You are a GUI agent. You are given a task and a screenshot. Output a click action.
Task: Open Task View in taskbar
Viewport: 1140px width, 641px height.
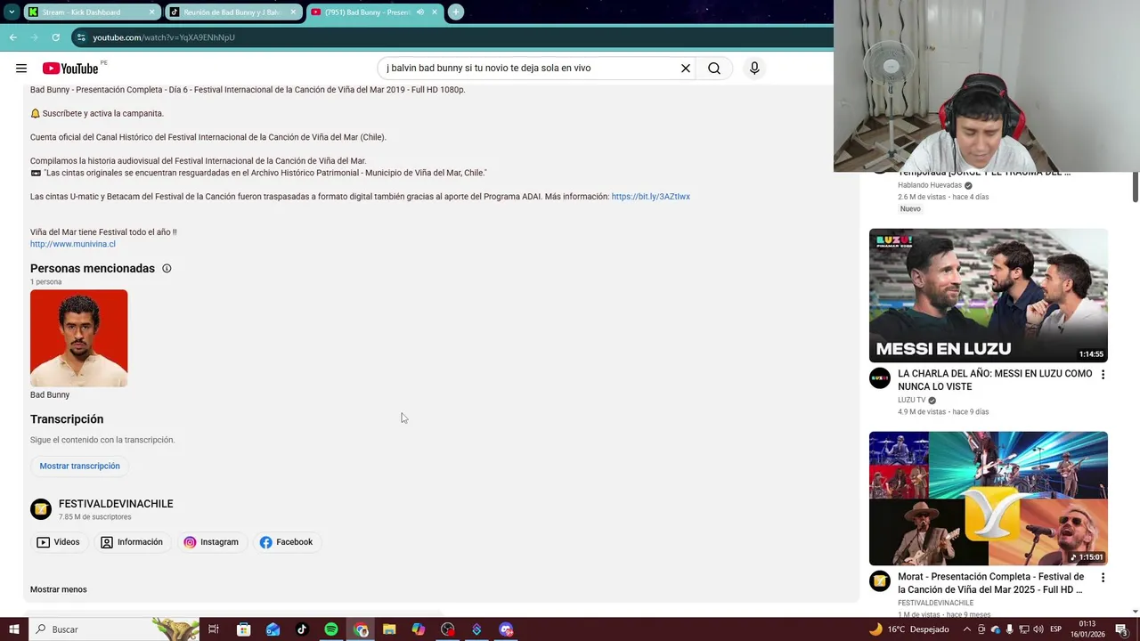click(x=214, y=629)
